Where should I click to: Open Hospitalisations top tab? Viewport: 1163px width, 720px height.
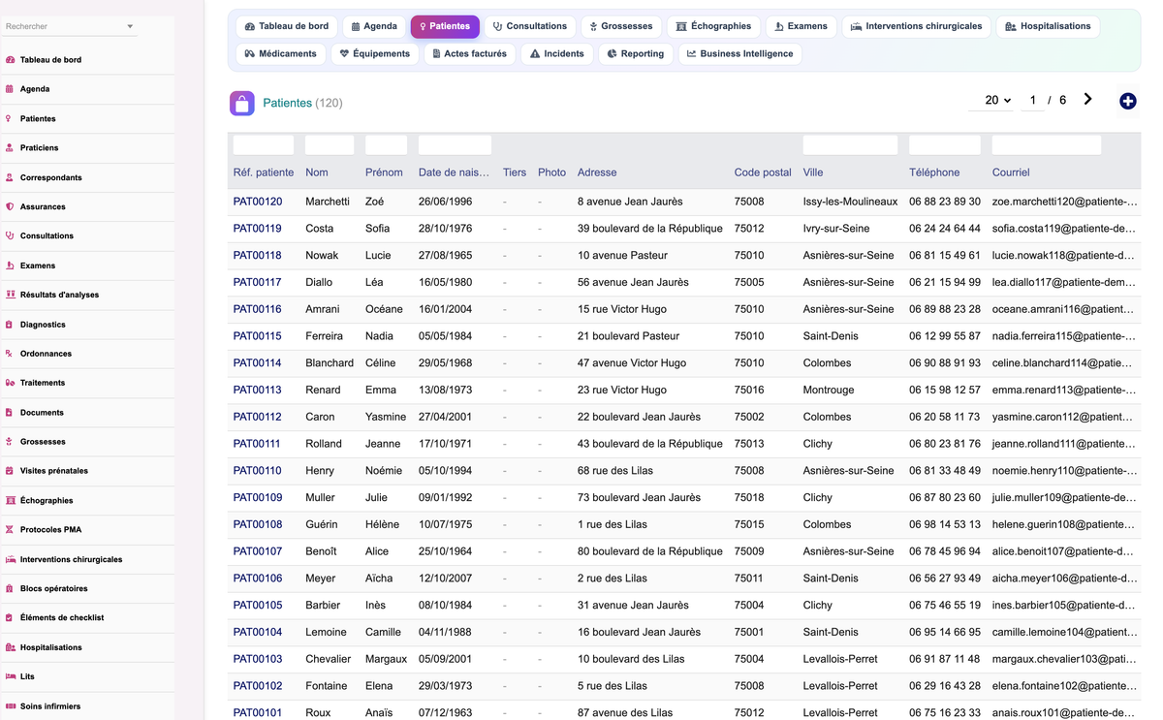1048,26
